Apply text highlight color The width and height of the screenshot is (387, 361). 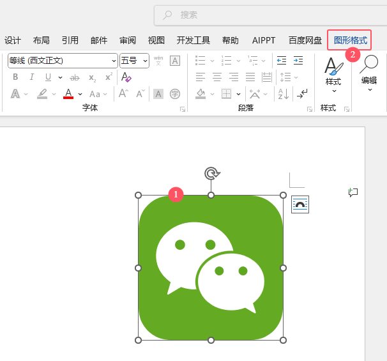pos(42,94)
